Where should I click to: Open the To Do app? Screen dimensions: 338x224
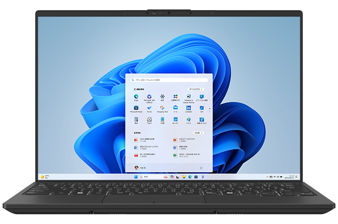(x=149, y=108)
